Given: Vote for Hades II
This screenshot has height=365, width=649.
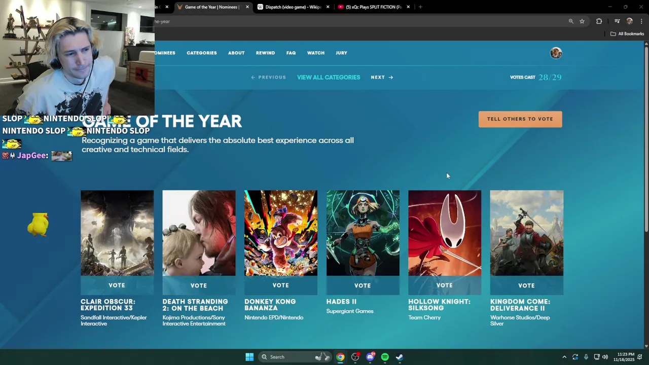Looking at the screenshot, I should 363,285.
